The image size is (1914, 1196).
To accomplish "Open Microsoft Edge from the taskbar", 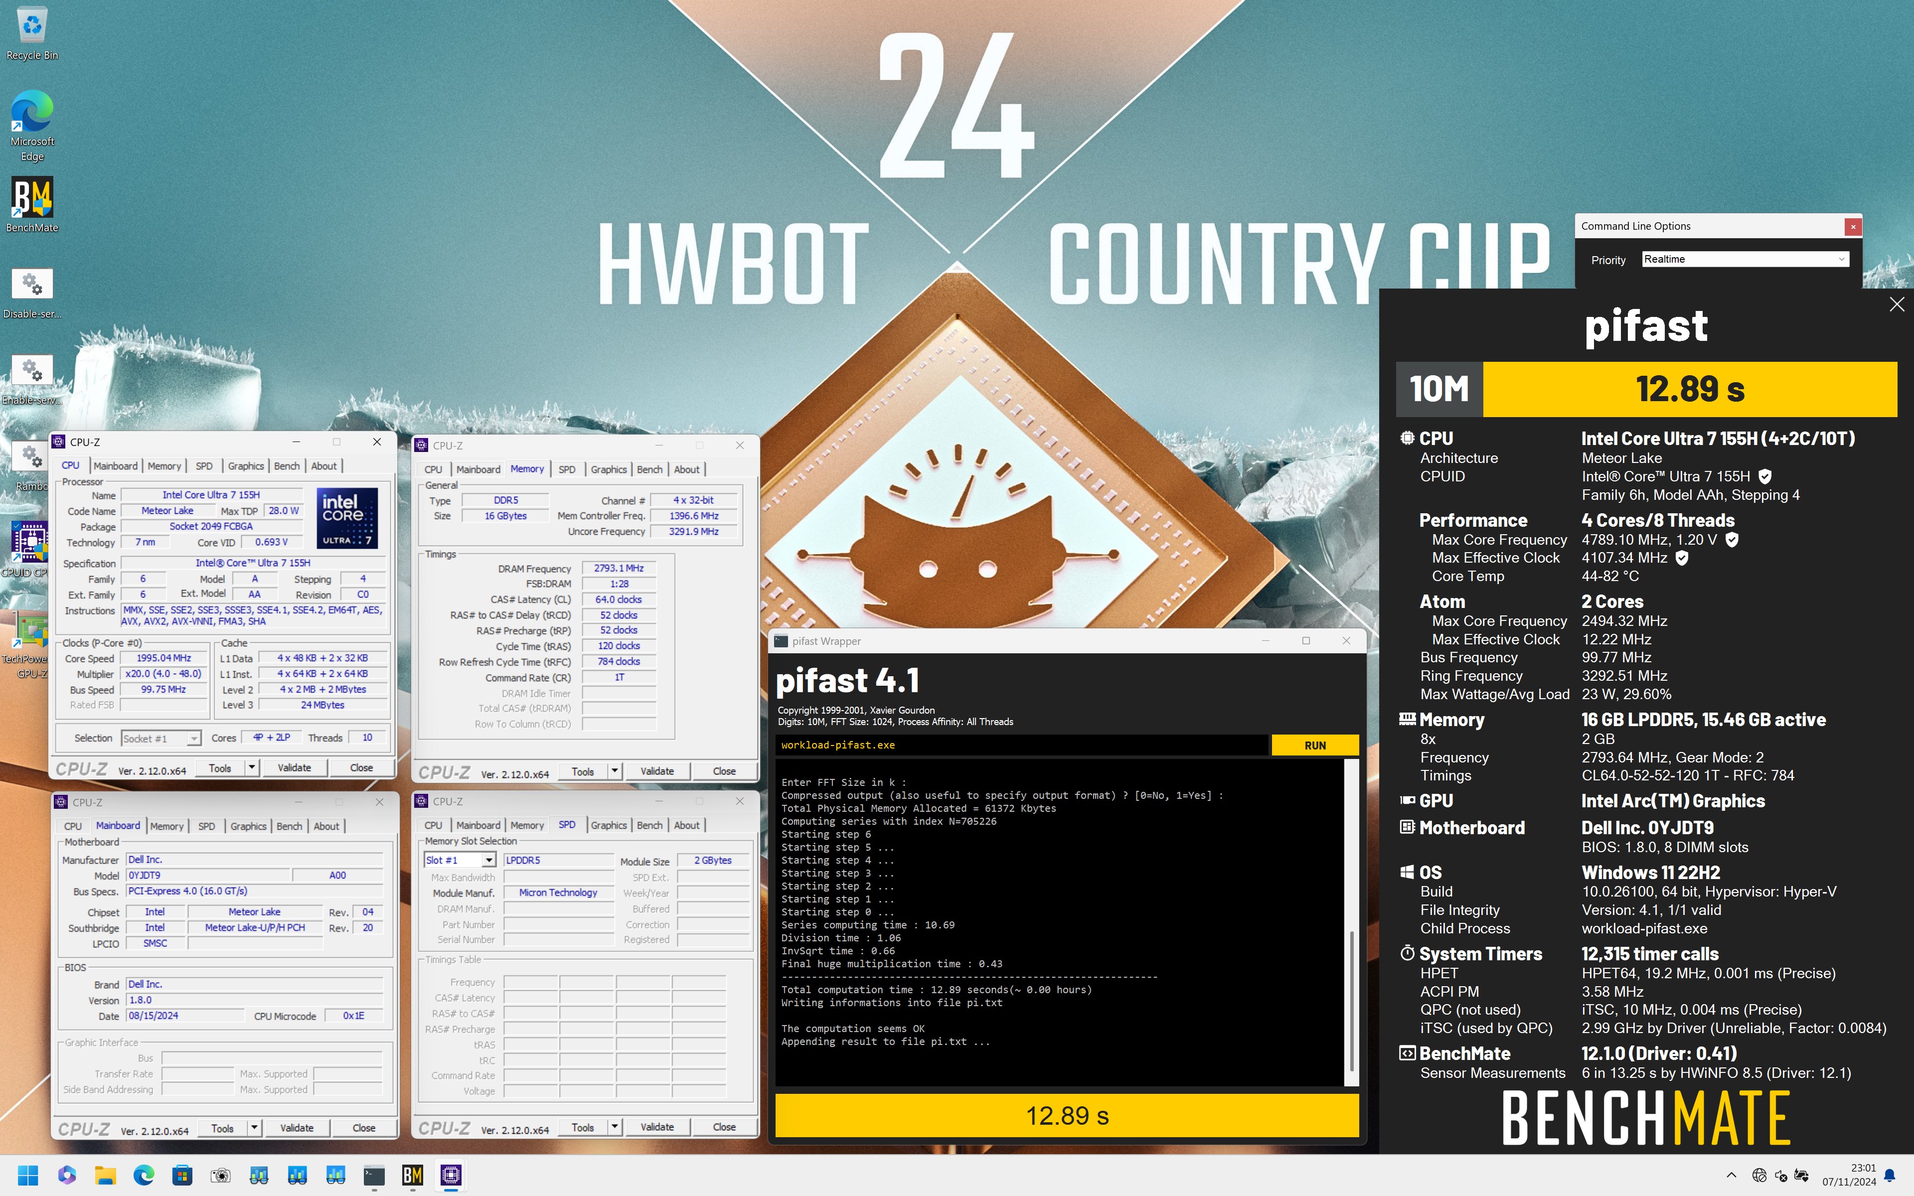I will [144, 1176].
